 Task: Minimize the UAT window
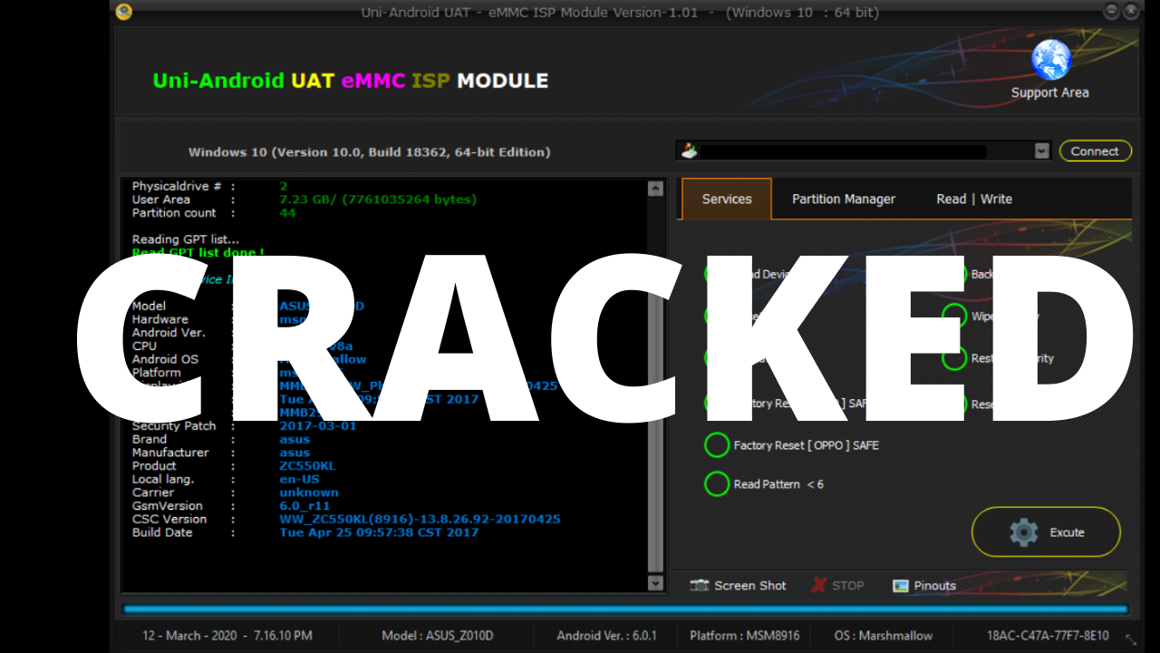(1112, 12)
